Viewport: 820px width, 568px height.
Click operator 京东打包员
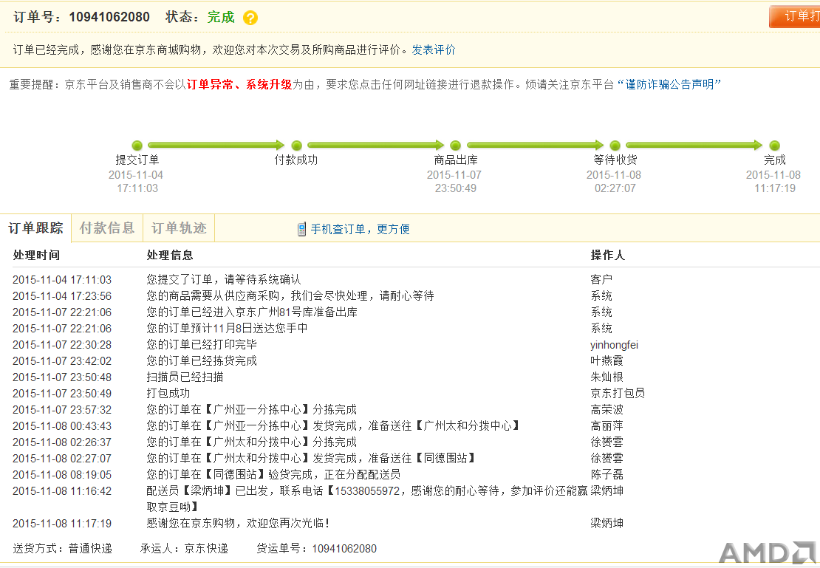618,393
